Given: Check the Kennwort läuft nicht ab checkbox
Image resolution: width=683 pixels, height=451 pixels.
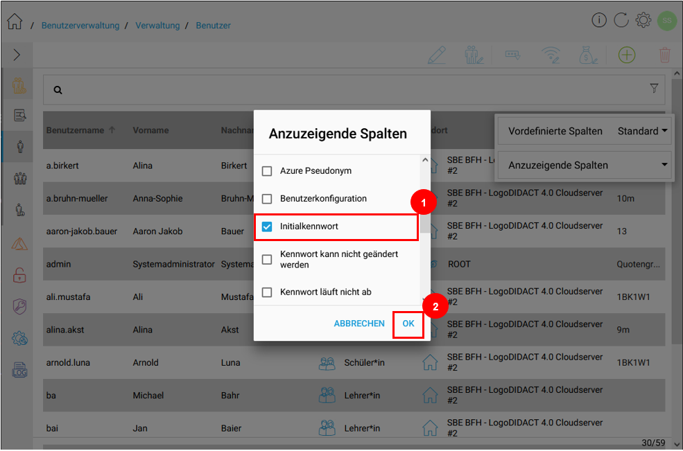Looking at the screenshot, I should pyautogui.click(x=267, y=292).
